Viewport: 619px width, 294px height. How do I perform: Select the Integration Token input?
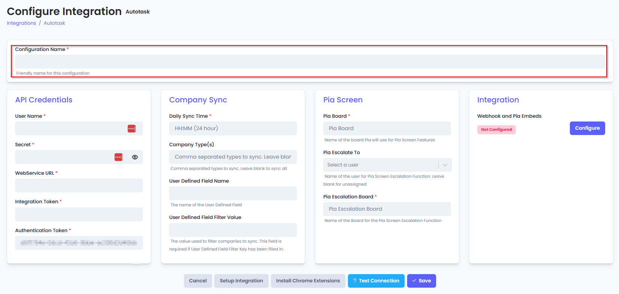[x=79, y=214]
